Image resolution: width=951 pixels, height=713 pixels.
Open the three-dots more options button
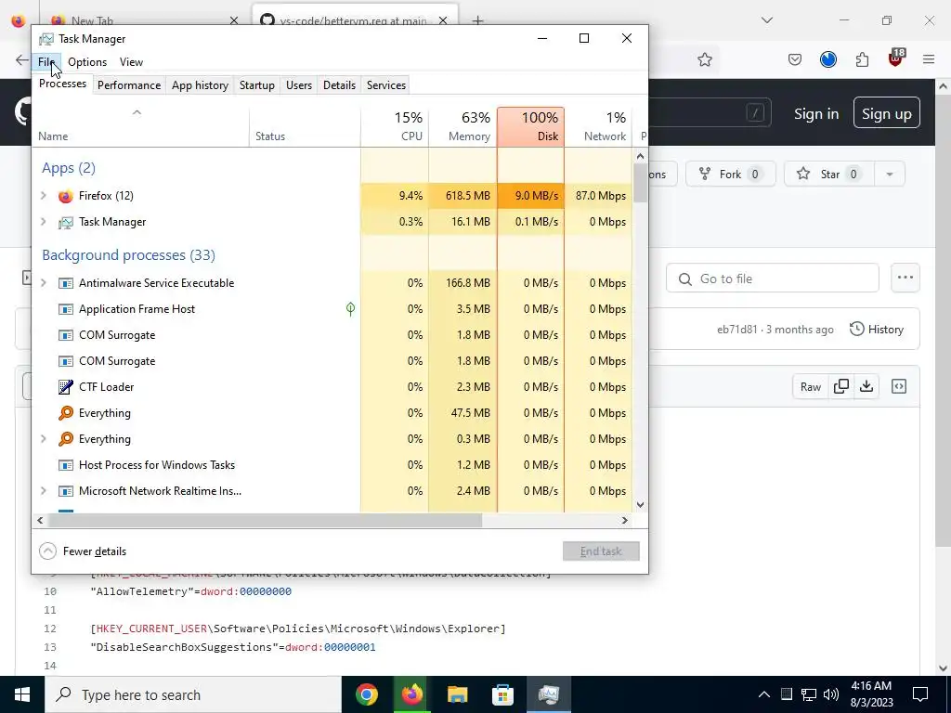[905, 278]
